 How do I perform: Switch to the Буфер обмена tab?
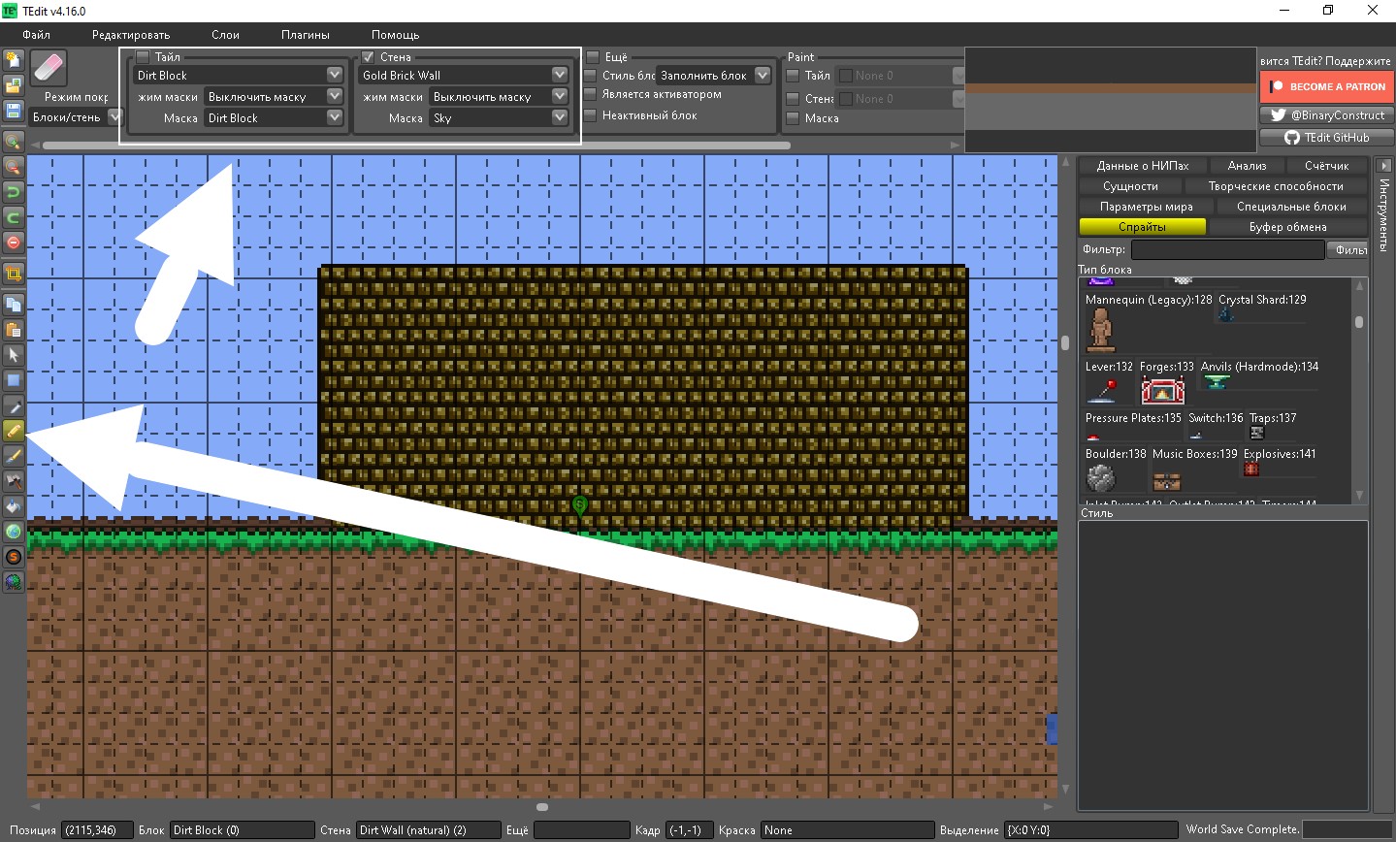click(1287, 227)
